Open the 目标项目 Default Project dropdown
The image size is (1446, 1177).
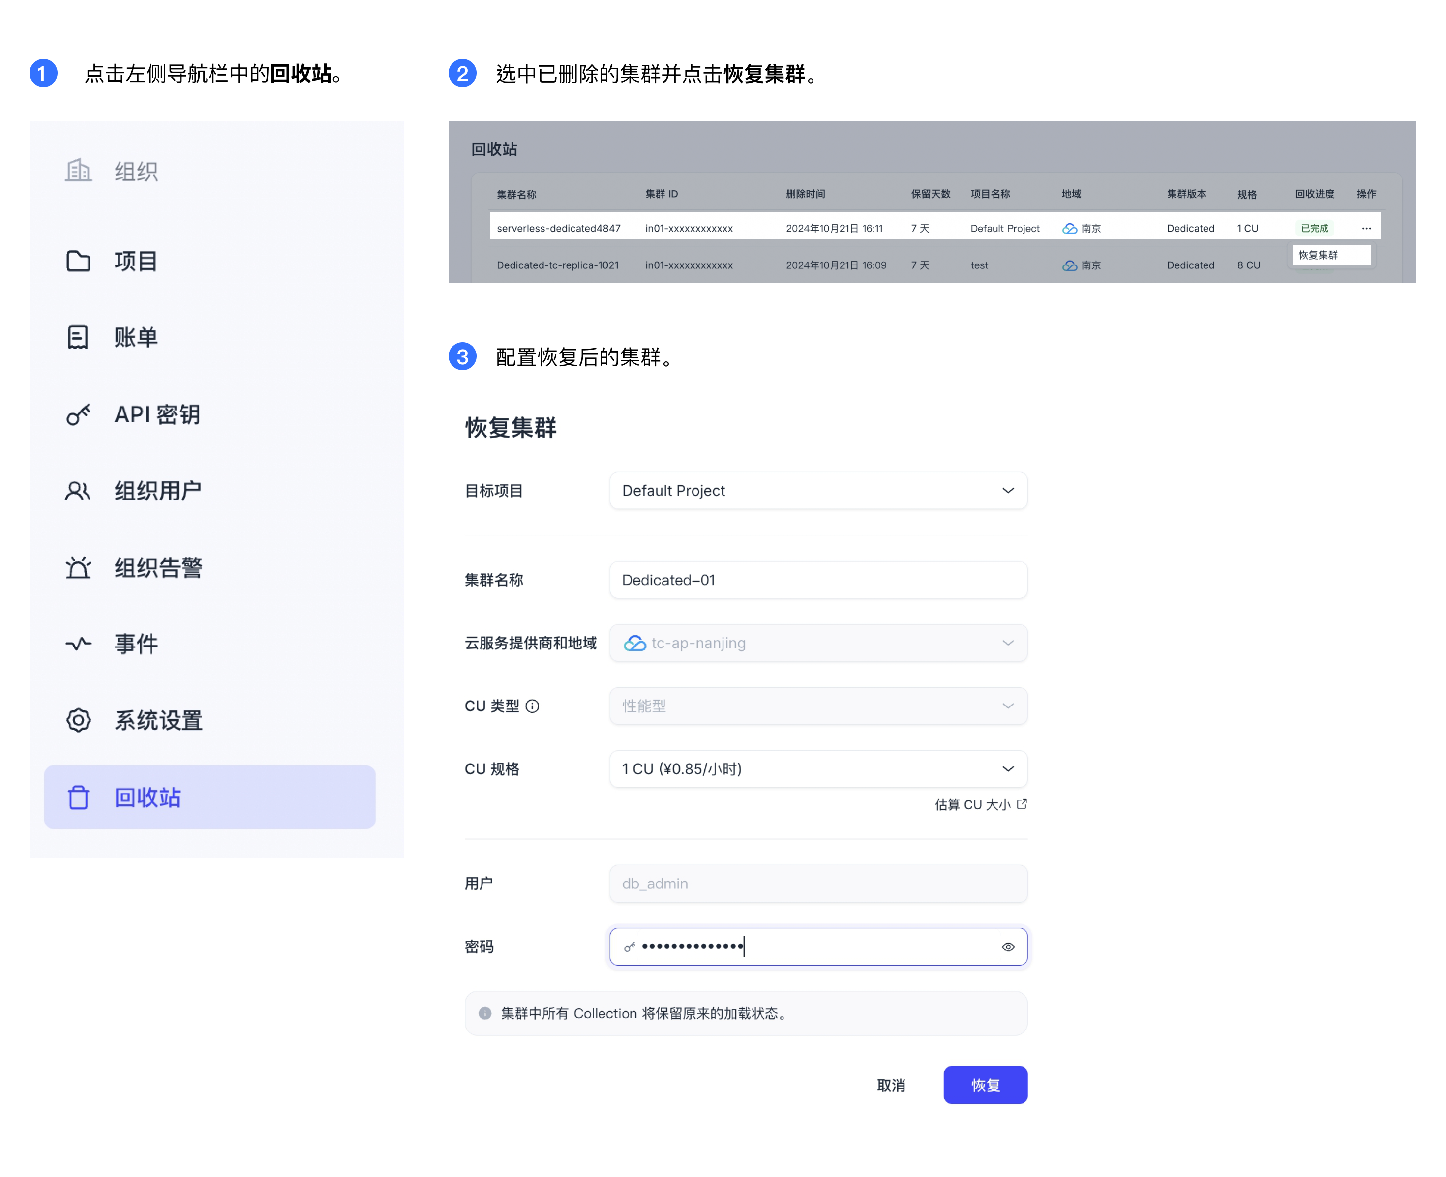(817, 491)
